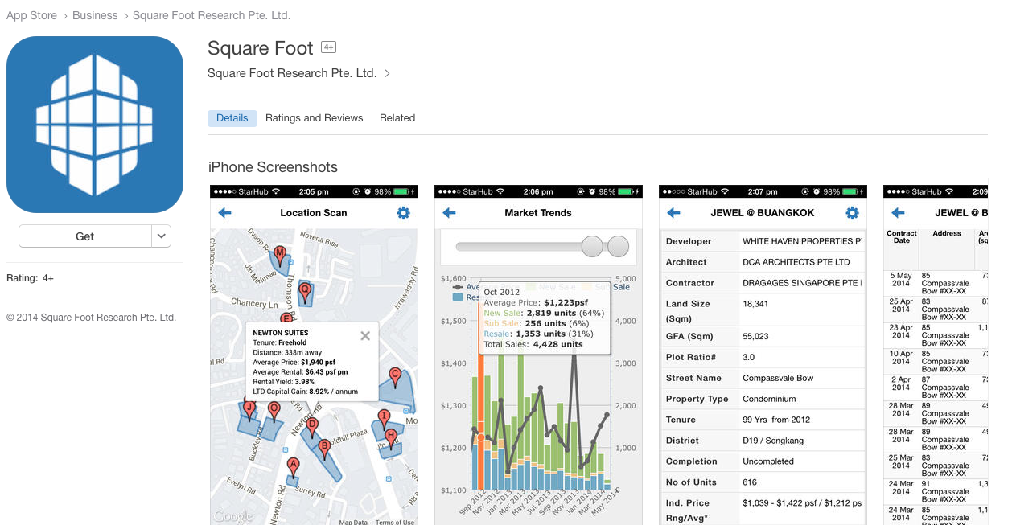
Task: Click the Rating: 4+ text
Action: click(30, 278)
